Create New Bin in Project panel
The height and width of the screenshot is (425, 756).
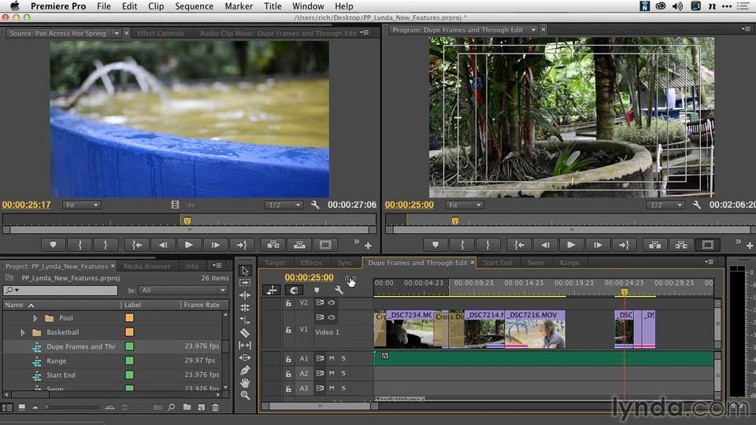click(x=187, y=407)
